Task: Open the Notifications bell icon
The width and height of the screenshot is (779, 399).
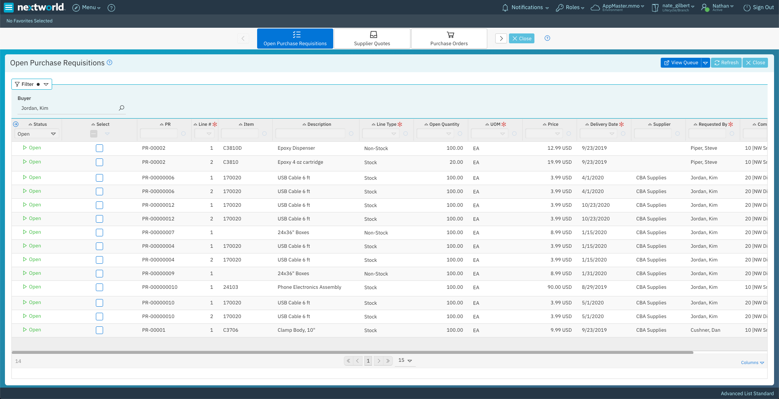Action: point(505,7)
